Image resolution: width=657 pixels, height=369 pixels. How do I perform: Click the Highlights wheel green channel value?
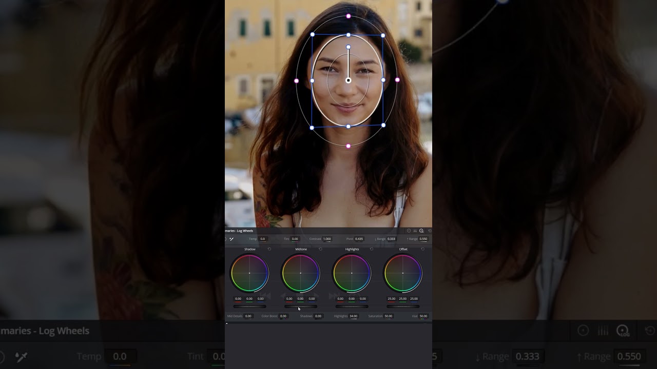352,299
